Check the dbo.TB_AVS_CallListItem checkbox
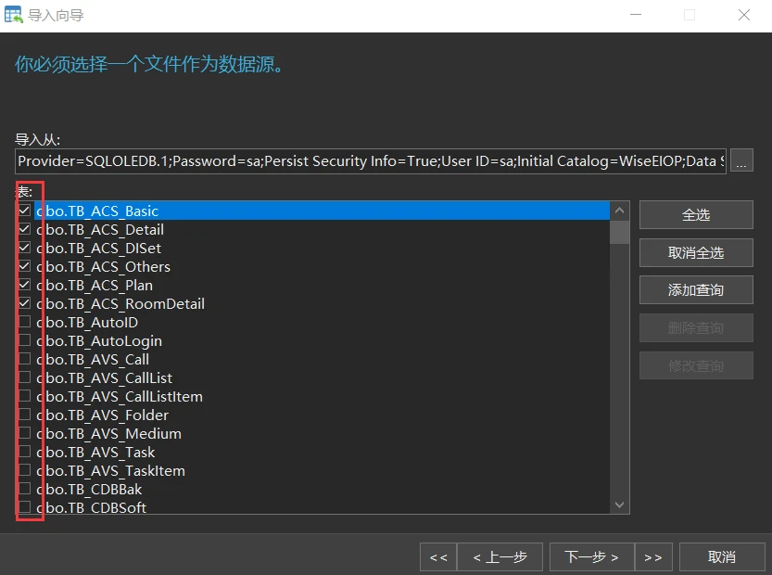Viewport: 772px width, 575px height. 25,397
